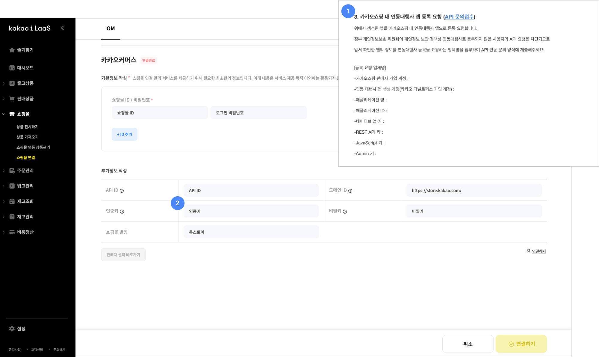Click help icon next to API ID

(x=122, y=191)
